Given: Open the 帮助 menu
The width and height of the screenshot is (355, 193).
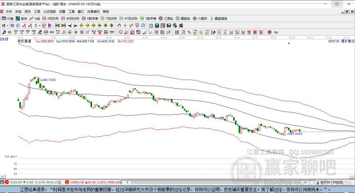Looking at the screenshot, I should tap(106, 12).
